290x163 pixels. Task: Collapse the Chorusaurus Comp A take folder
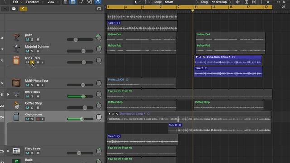tap(110, 114)
